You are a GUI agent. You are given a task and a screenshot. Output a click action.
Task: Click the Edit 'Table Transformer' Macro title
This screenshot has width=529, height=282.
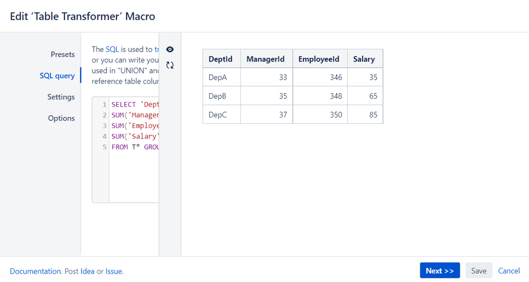tap(82, 16)
